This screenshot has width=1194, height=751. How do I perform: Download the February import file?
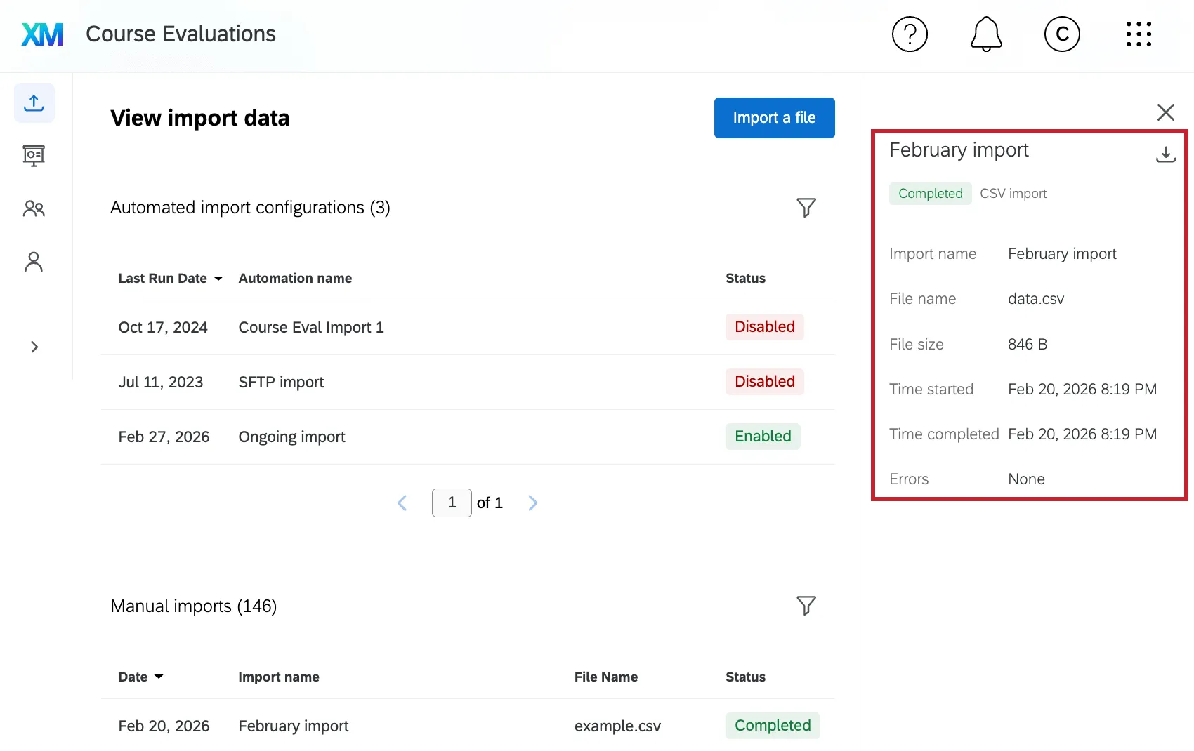pos(1166,154)
